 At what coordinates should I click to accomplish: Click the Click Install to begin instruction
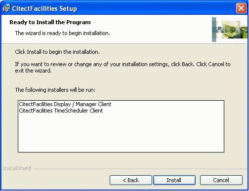pos(57,52)
